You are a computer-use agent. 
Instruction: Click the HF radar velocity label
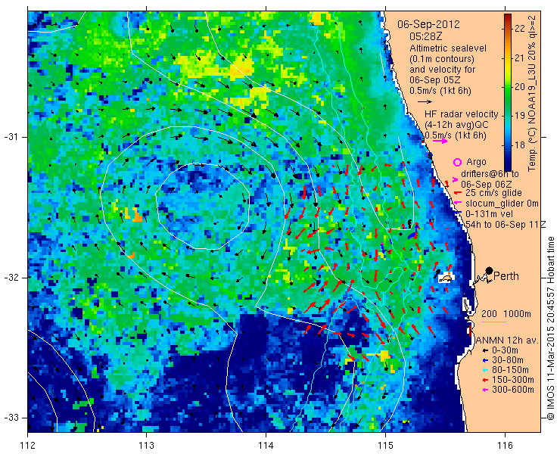click(462, 114)
